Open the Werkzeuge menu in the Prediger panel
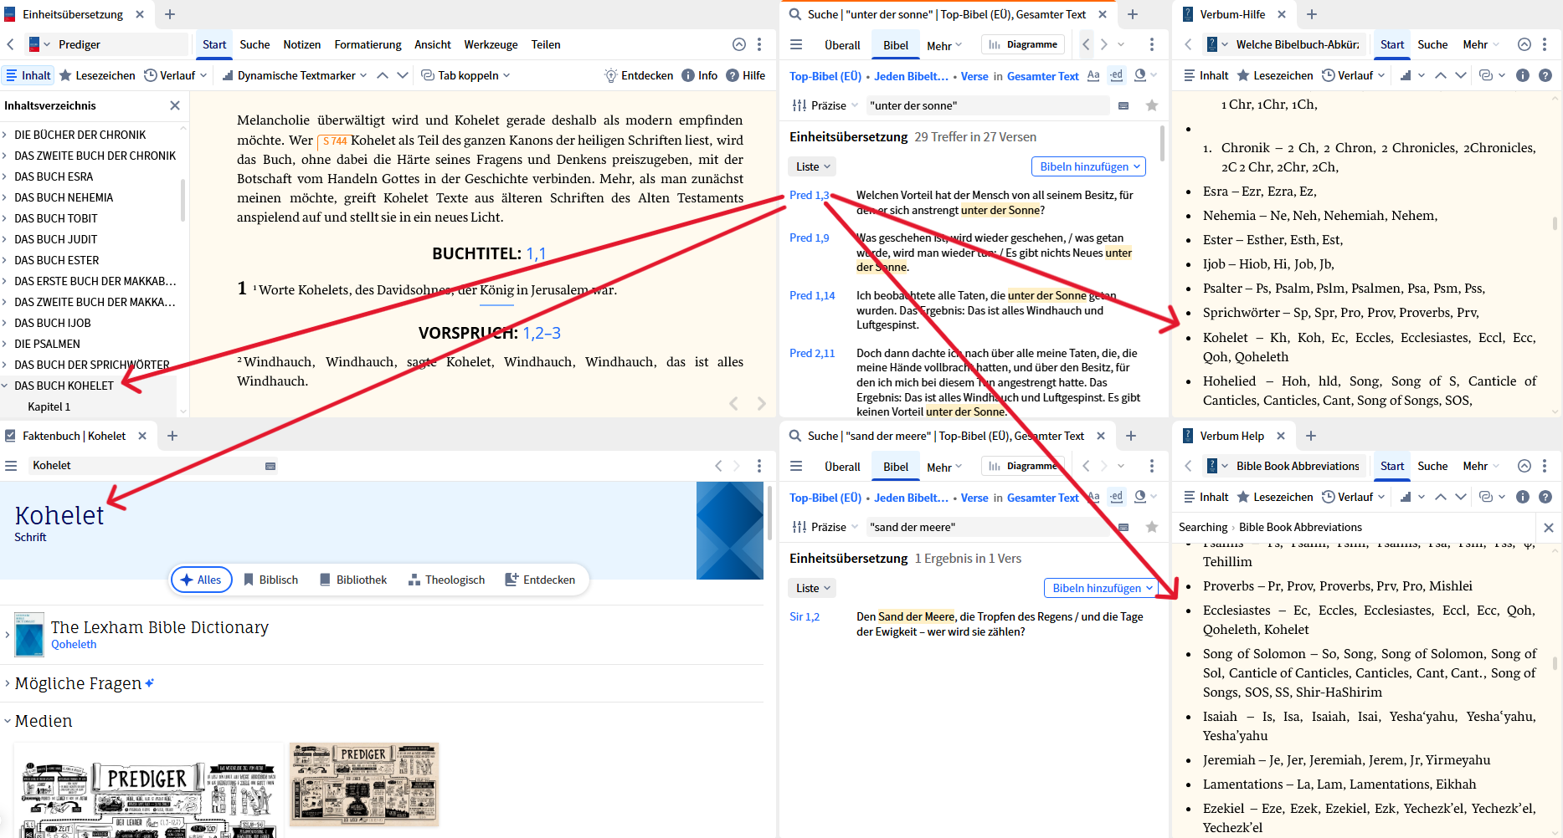Viewport: 1563px width, 838px height. [x=491, y=44]
